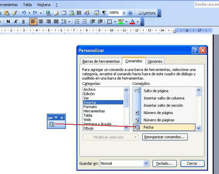The height and width of the screenshot is (174, 219).
Task: Open the ? help menu
Action: 57,5
